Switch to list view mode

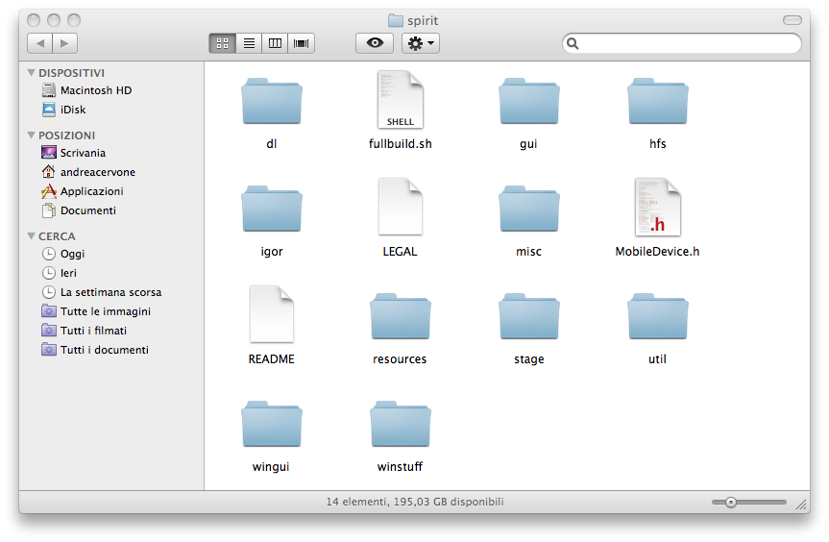pos(249,43)
